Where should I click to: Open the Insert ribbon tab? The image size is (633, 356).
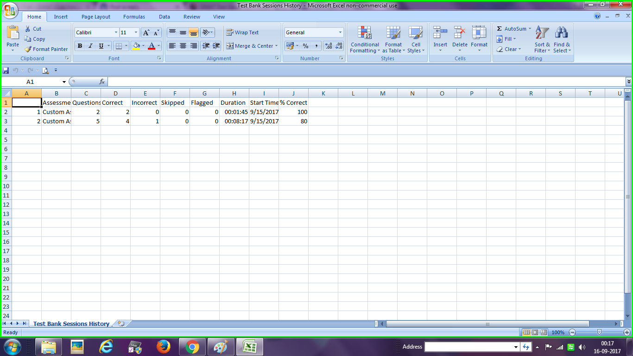pyautogui.click(x=61, y=17)
